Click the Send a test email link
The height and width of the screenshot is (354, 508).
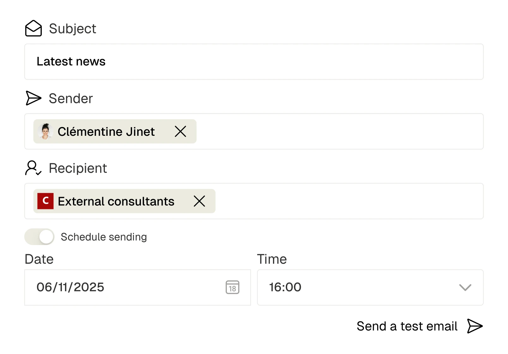407,326
